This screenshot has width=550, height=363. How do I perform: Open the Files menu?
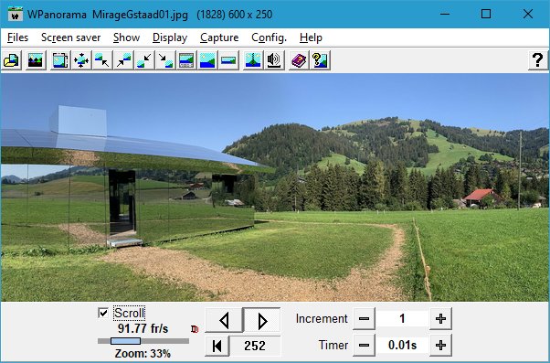[17, 37]
